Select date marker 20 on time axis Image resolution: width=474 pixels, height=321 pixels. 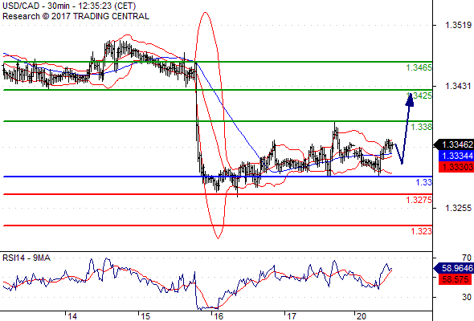click(x=362, y=316)
